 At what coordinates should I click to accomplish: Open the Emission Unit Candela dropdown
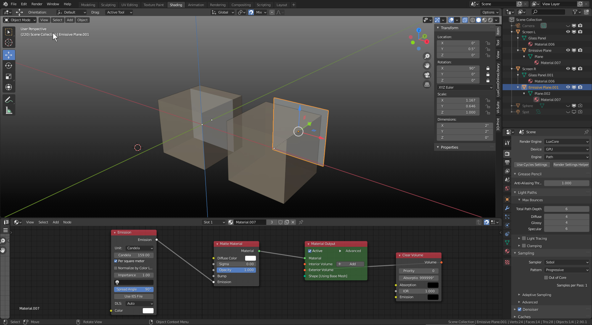pos(140,248)
